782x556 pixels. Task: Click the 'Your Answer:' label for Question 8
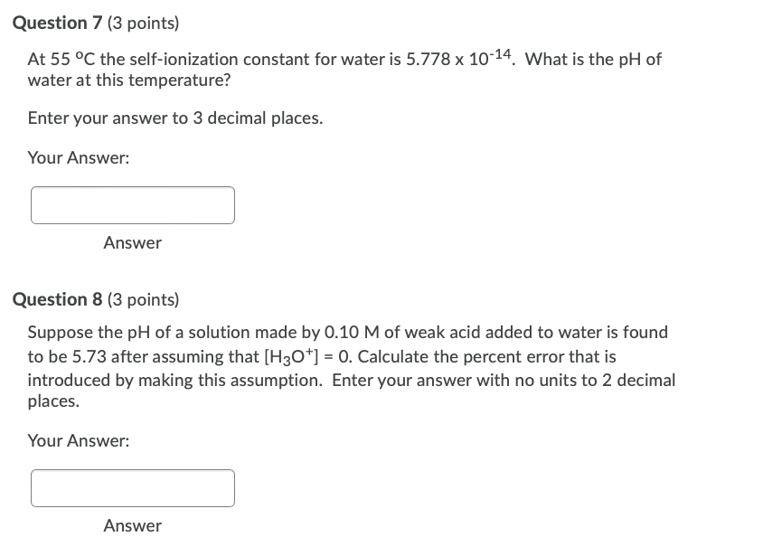pos(78,441)
